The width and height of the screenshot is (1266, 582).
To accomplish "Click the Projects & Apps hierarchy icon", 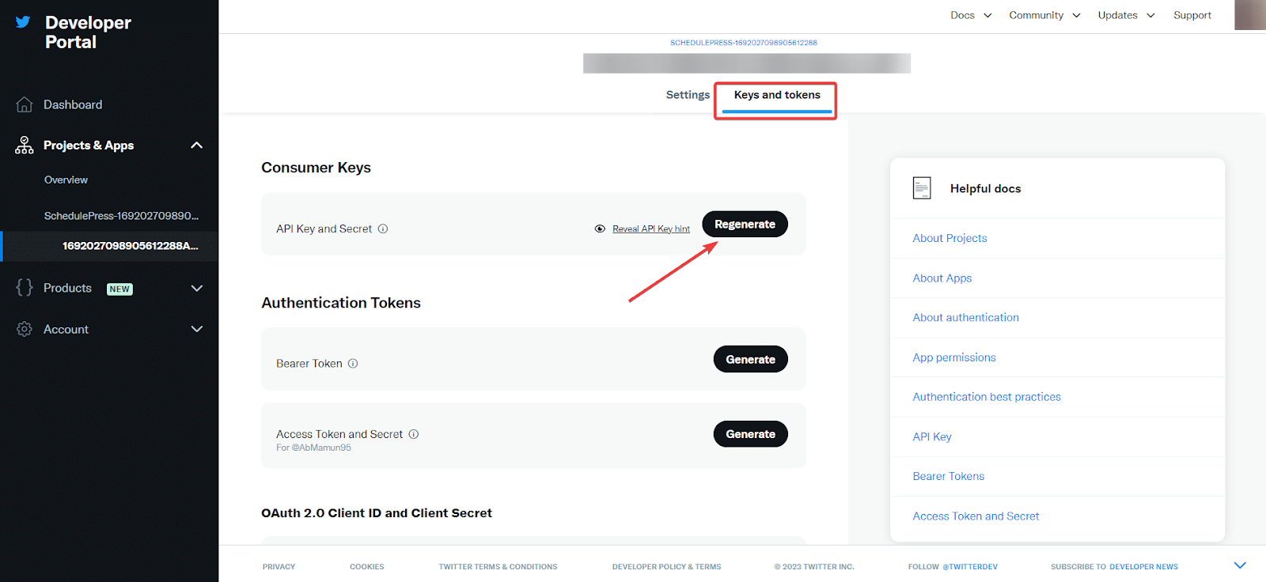I will point(25,145).
